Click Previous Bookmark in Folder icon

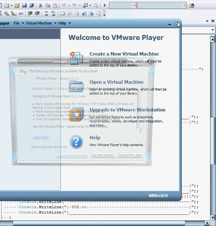[84, 13]
